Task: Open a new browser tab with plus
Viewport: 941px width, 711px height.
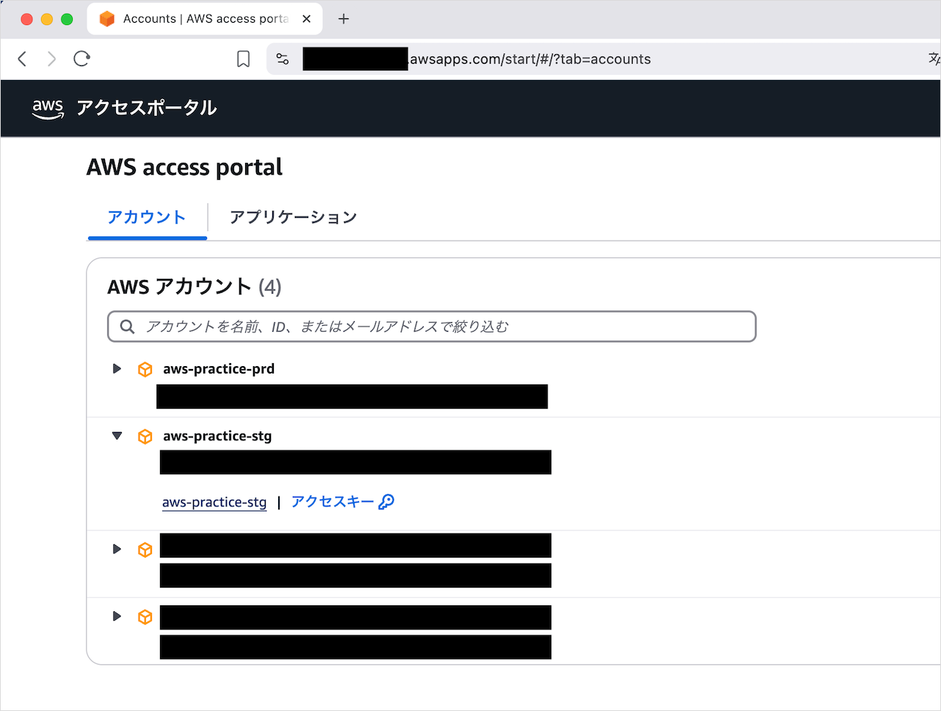Action: pos(344,19)
